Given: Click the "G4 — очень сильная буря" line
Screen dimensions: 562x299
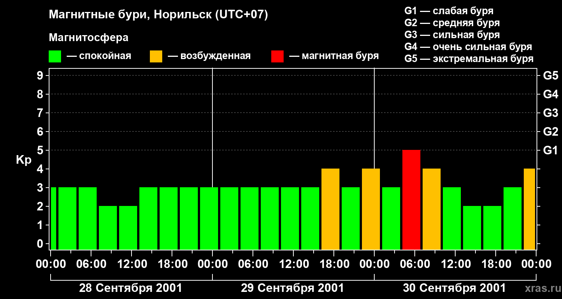Looking at the screenshot, I should 468,47.
